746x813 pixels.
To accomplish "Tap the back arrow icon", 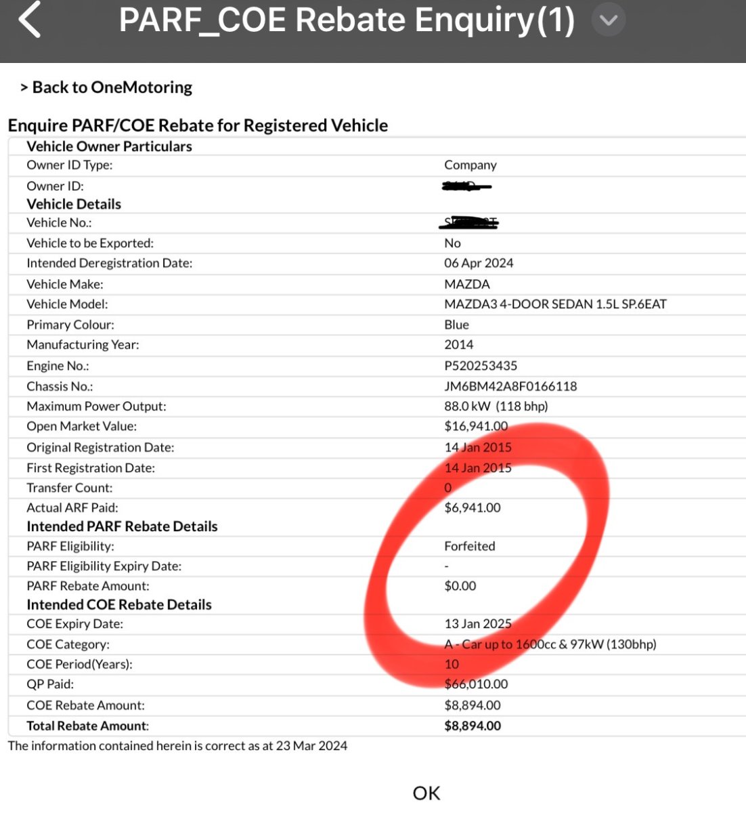I will 30,20.
